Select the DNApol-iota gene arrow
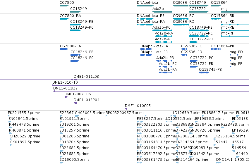This screenshot has width=249, height=164. point(145,6)
